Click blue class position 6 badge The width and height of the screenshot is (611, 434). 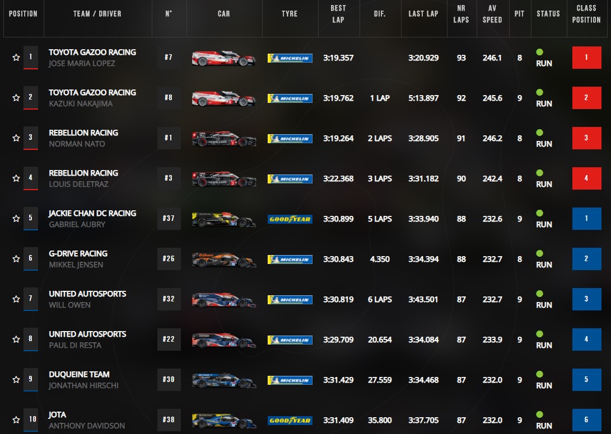pos(586,420)
